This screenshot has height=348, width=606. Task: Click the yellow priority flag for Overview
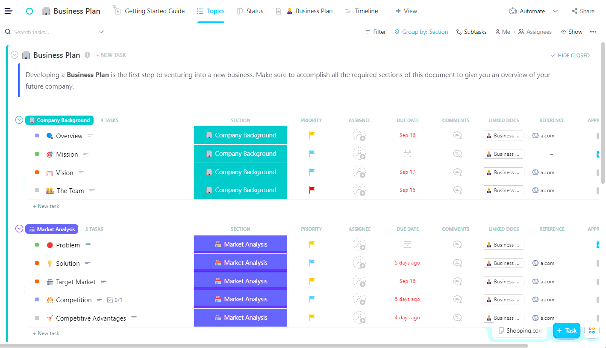(312, 135)
